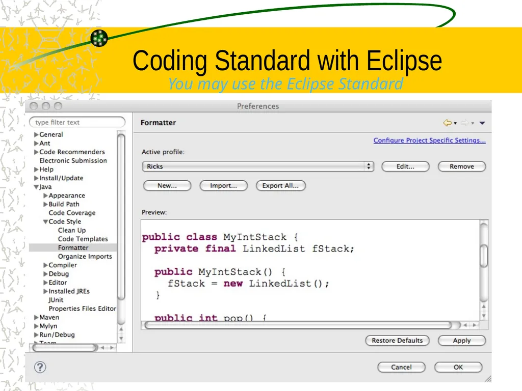Expand the Mylyn tree node

pos(36,326)
